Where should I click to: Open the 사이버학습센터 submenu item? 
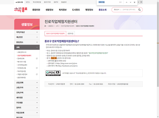pyautogui.click(x=22, y=65)
